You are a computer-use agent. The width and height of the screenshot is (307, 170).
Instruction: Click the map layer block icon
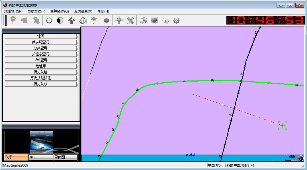click(107, 21)
